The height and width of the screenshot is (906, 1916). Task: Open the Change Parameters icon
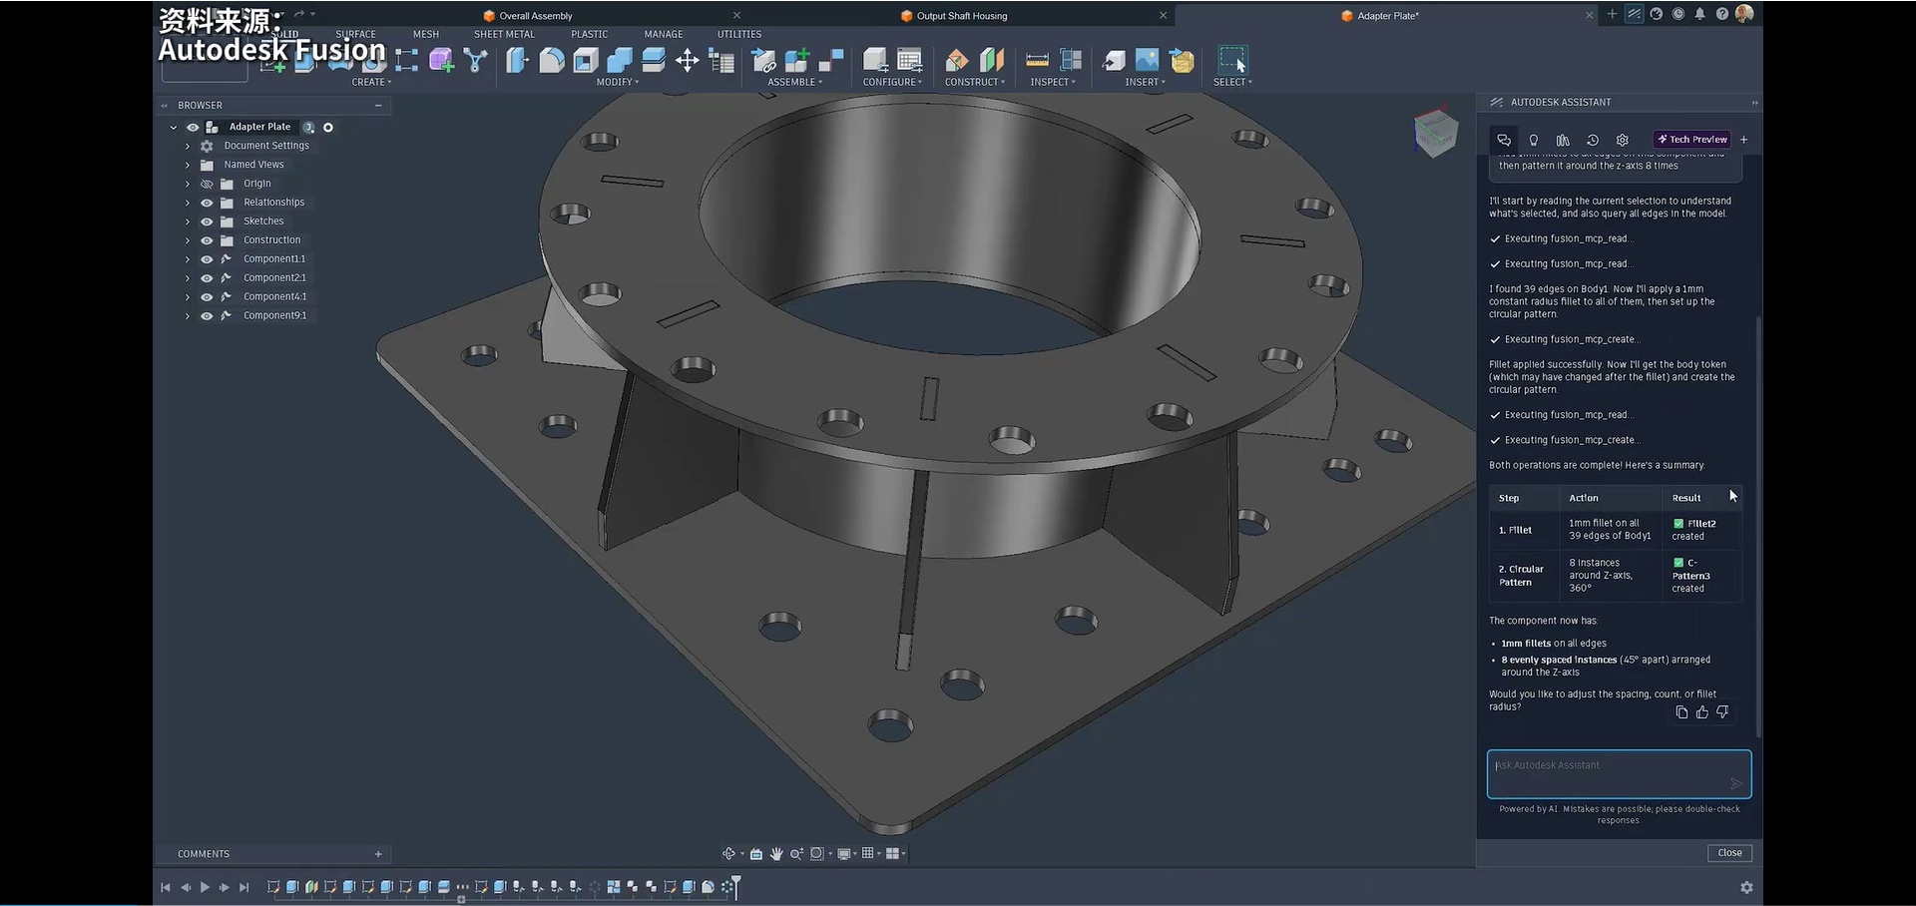(721, 61)
